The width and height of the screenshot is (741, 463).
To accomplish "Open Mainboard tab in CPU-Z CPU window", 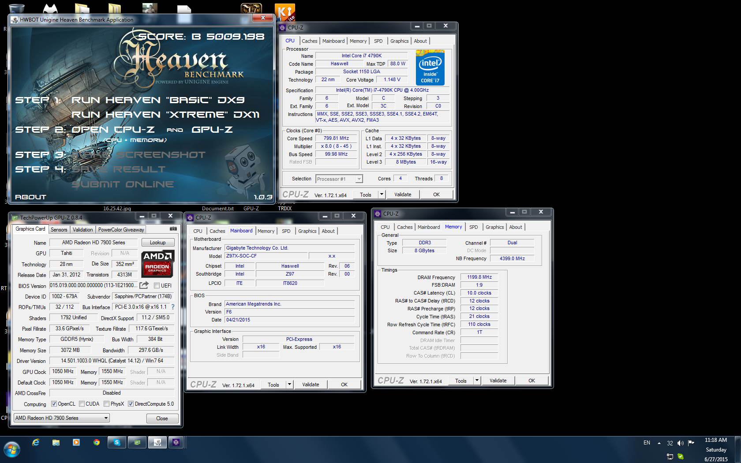I will [x=333, y=41].
